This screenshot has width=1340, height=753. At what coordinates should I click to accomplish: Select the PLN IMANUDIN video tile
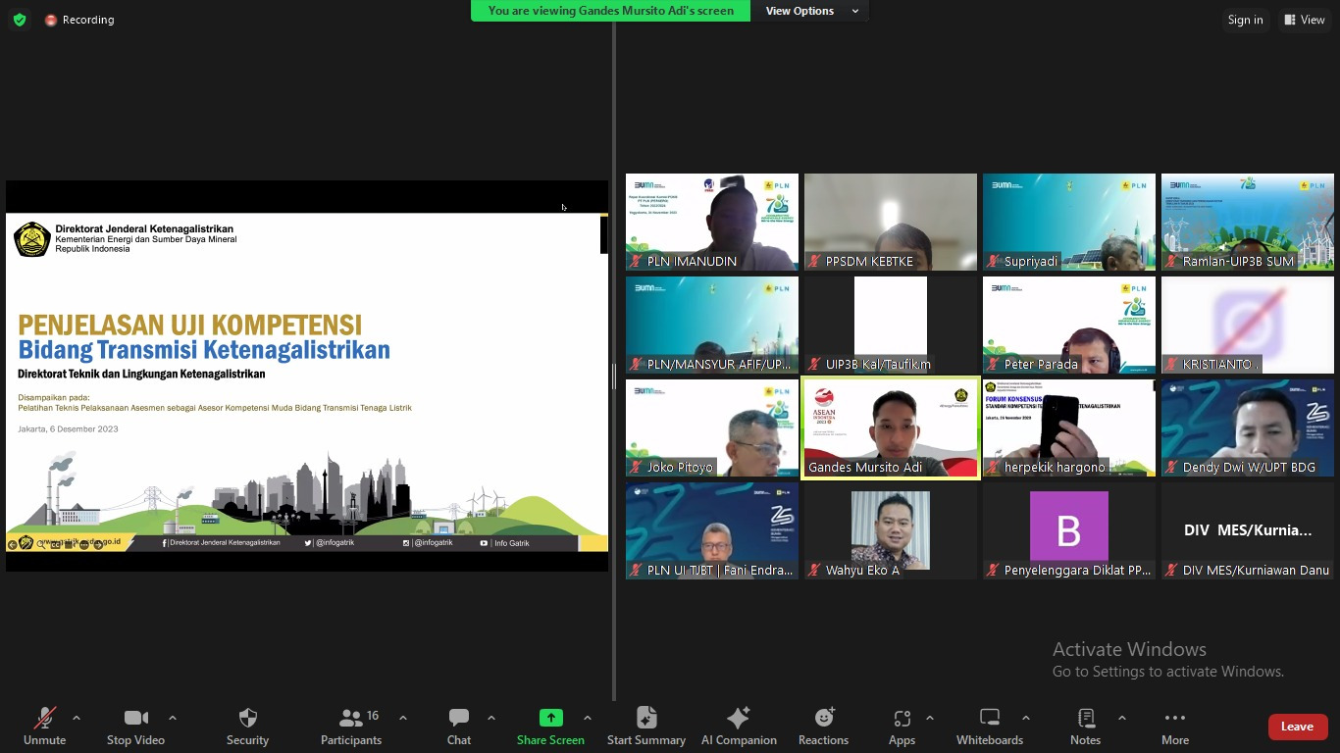(x=712, y=223)
